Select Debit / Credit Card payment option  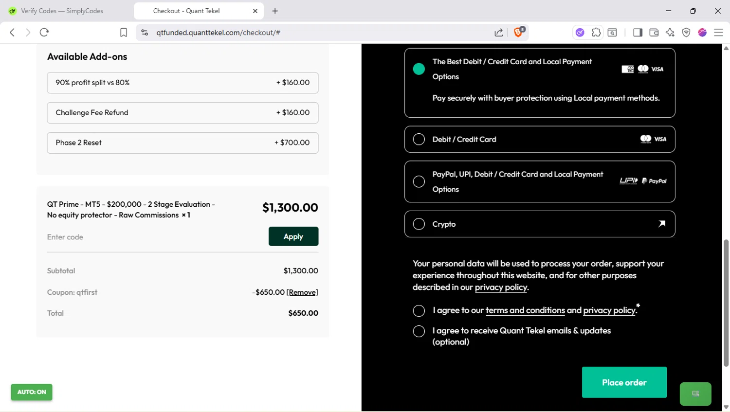(x=419, y=139)
